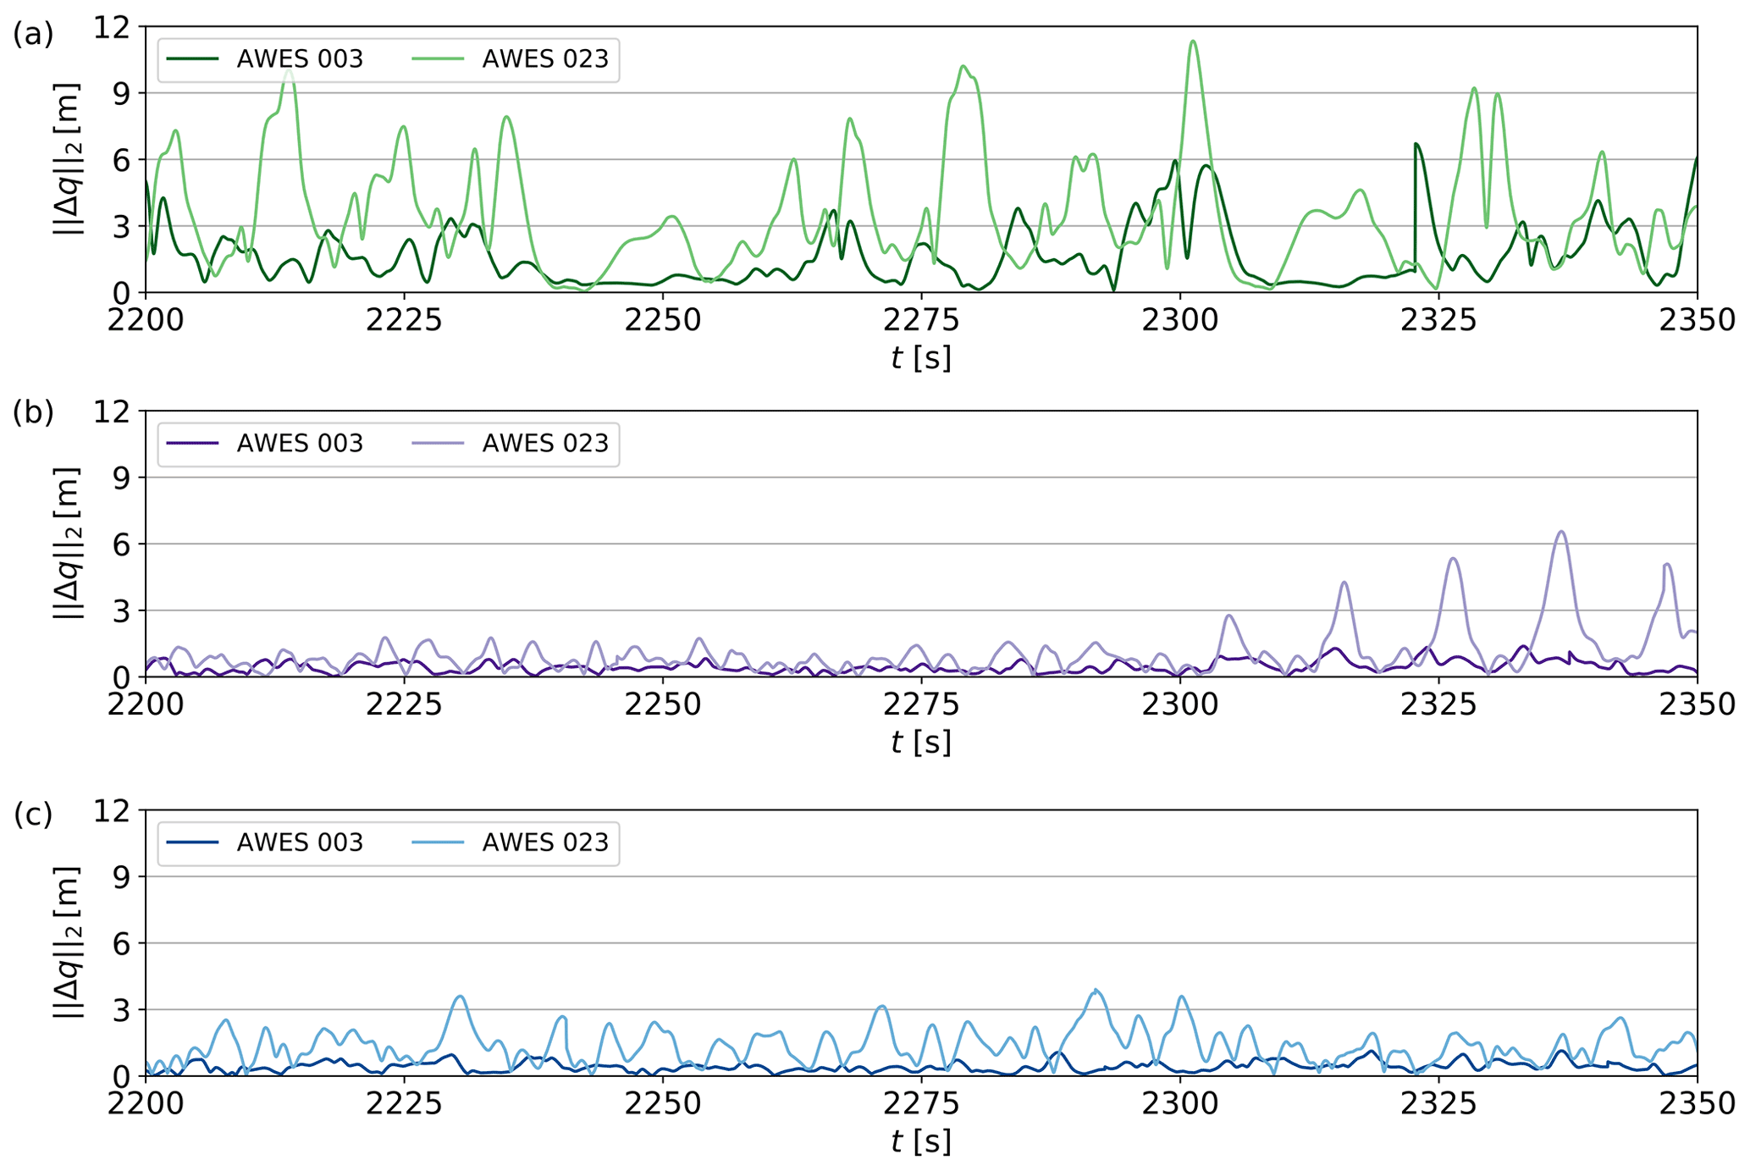This screenshot has height=1171, width=1750.
Task: Click the AWES 023 legend text in panel (a)
Action: [545, 59]
